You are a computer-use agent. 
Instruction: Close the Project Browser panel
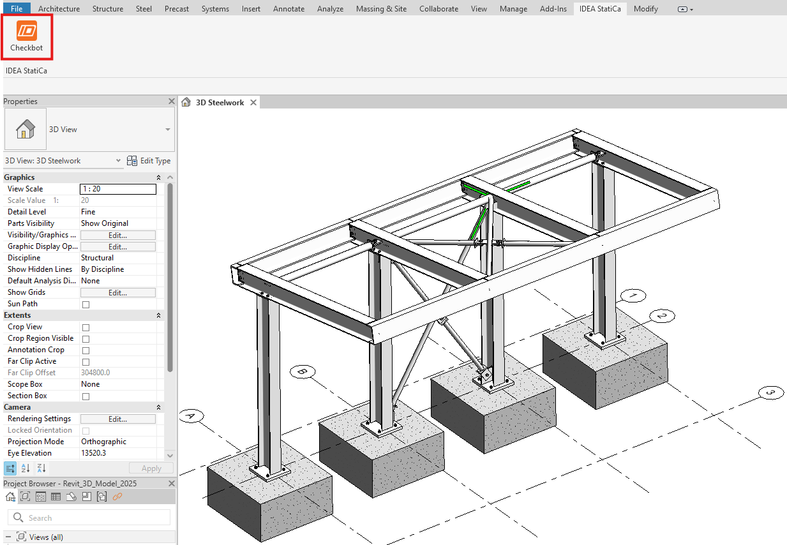(x=171, y=484)
